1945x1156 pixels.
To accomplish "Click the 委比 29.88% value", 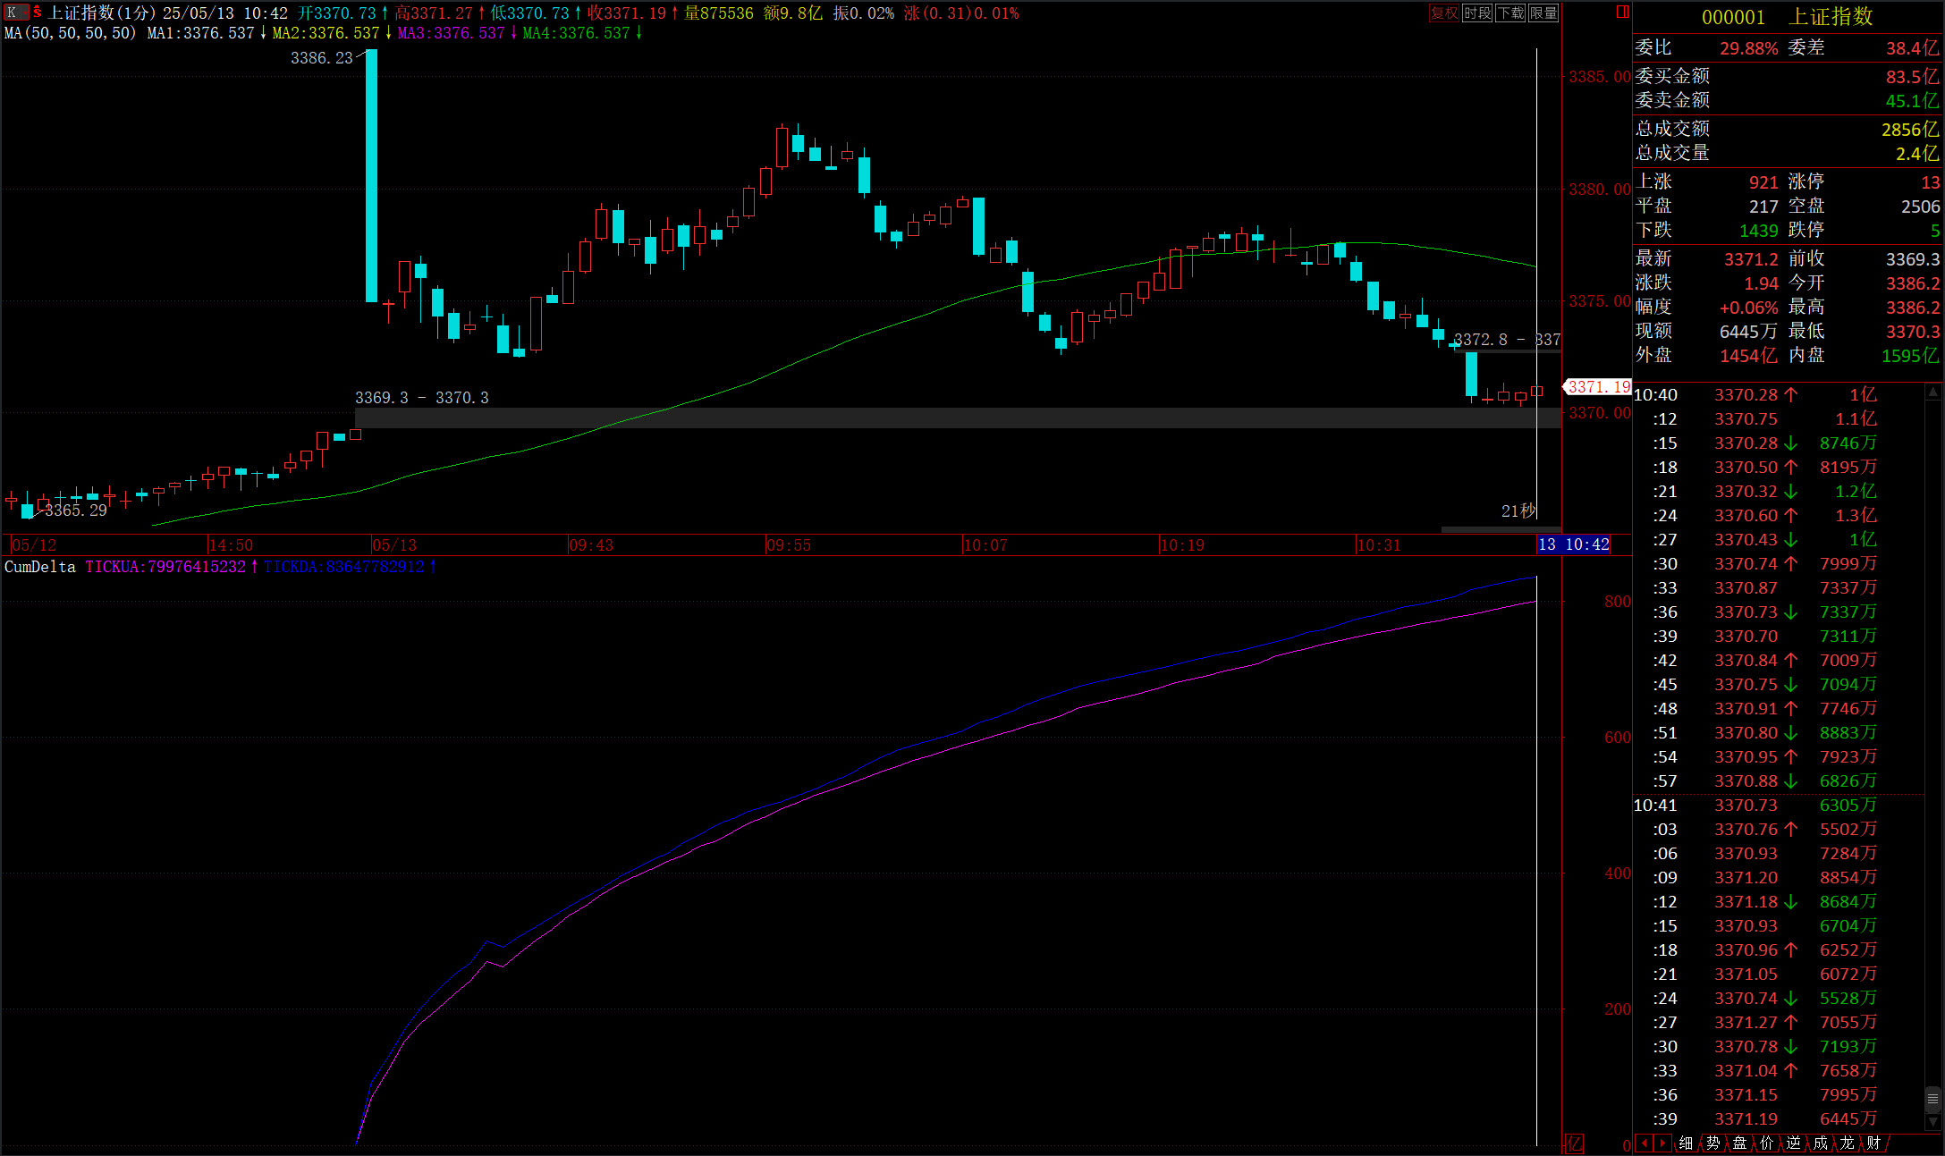I will [x=1749, y=48].
